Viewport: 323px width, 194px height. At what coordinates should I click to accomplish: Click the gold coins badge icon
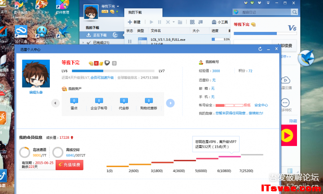[101, 63]
